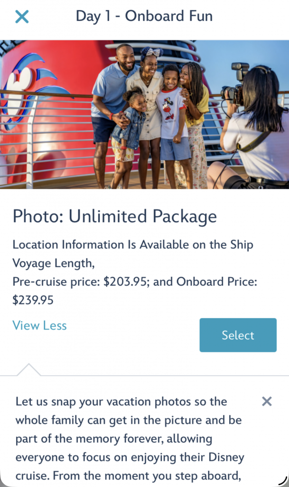The height and width of the screenshot is (487, 289).
Task: Tap the Day 1 - Onboard Fun title
Action: click(x=144, y=16)
